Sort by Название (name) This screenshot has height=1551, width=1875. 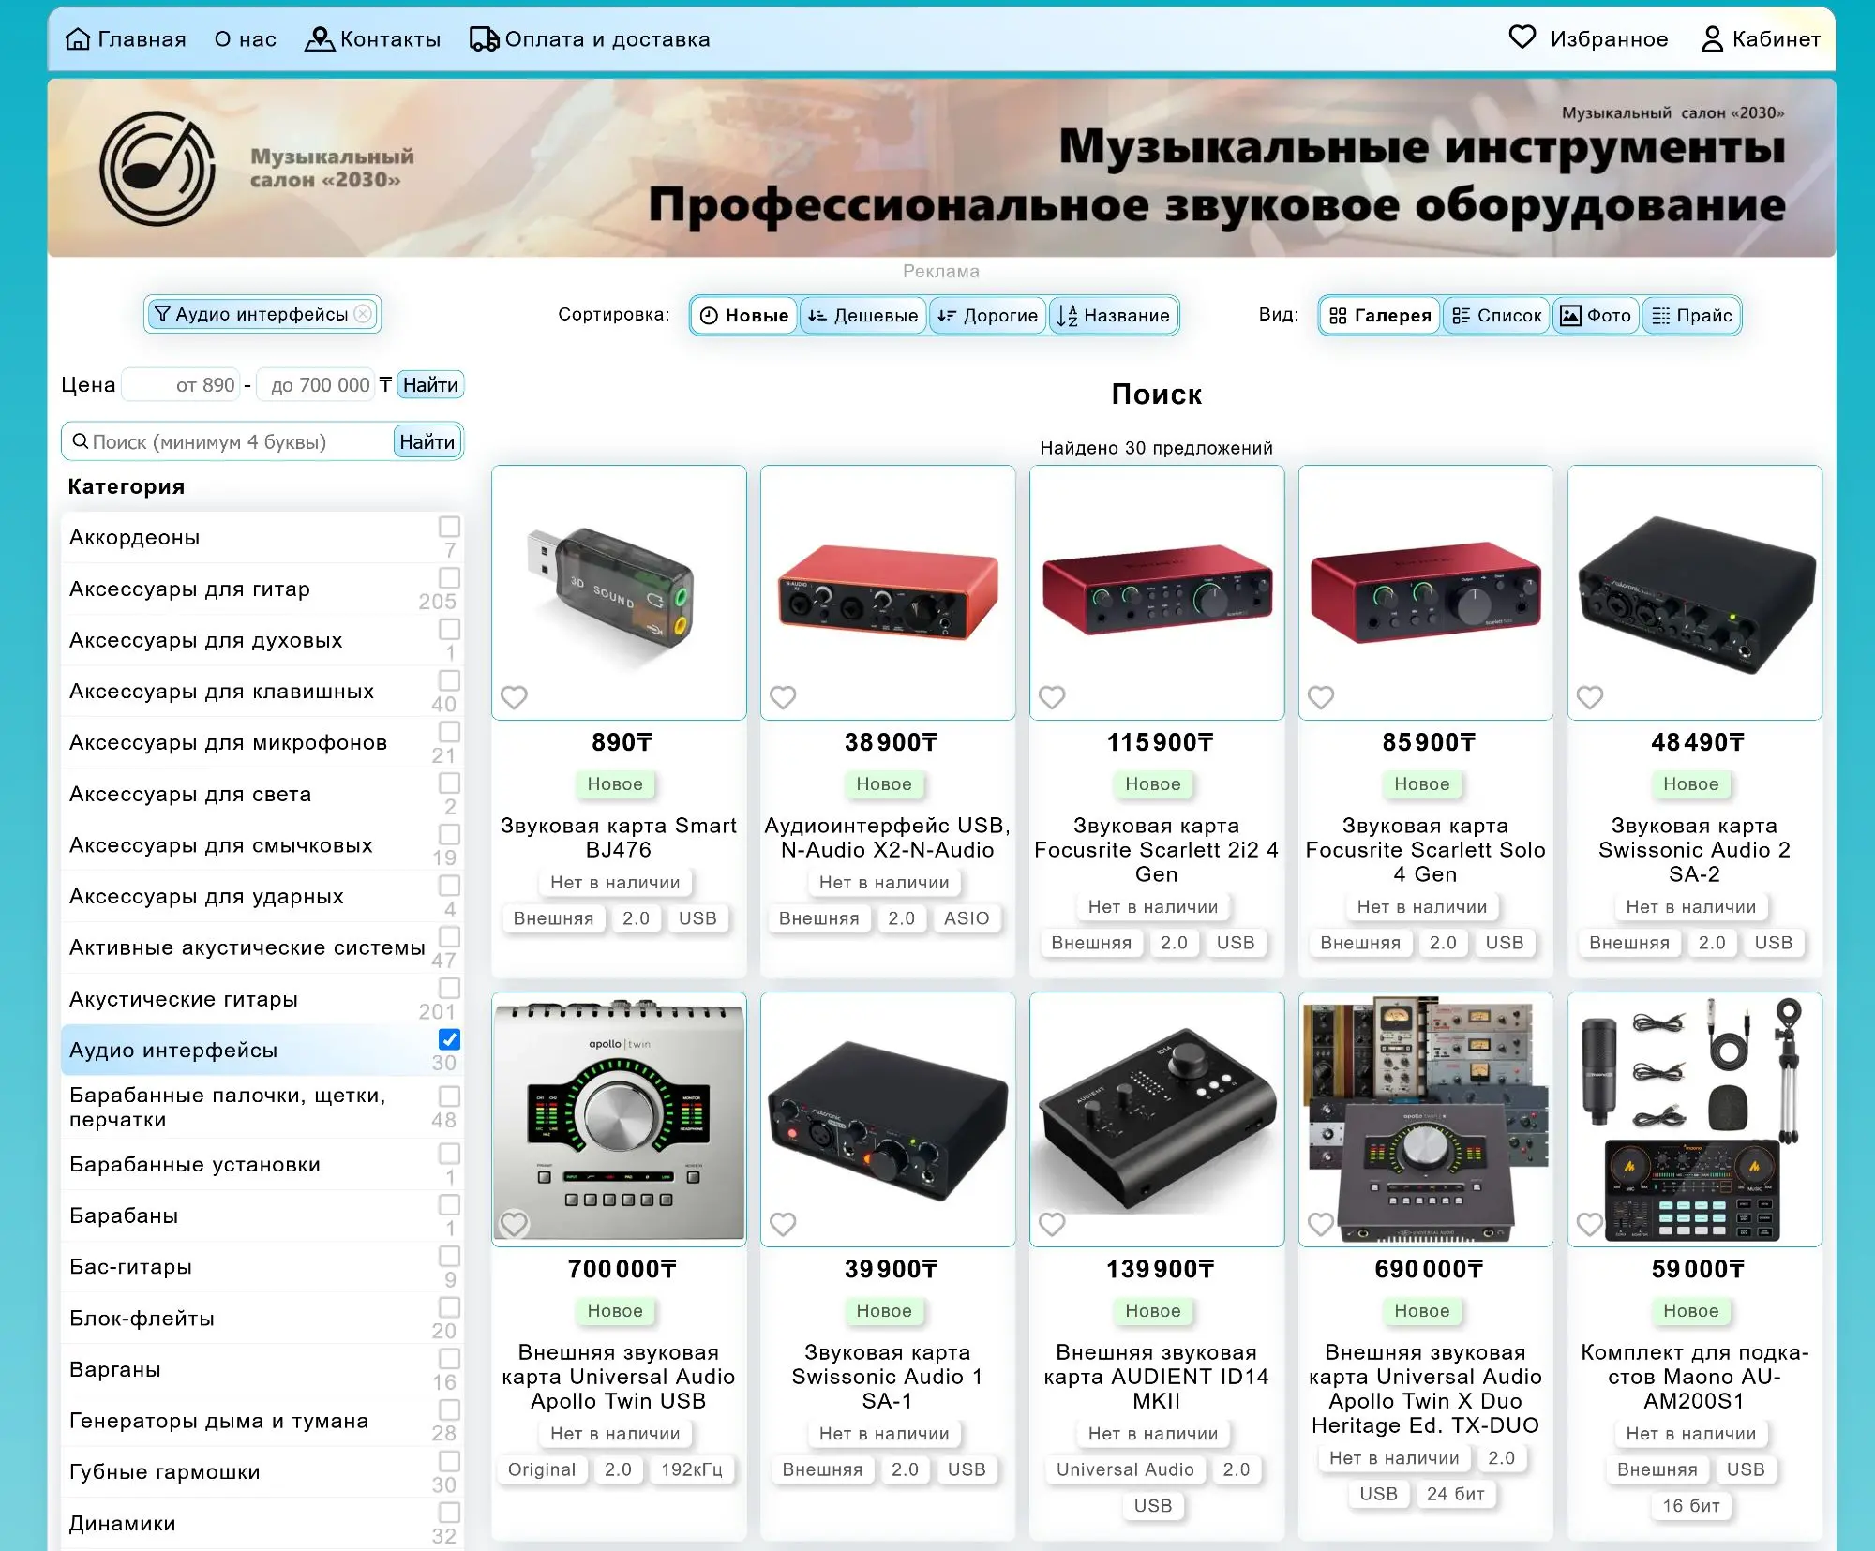point(1113,316)
